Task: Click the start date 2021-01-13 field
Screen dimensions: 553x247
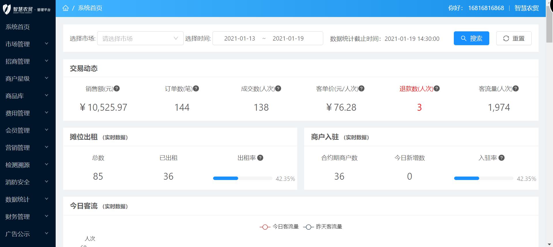Action: (240, 39)
